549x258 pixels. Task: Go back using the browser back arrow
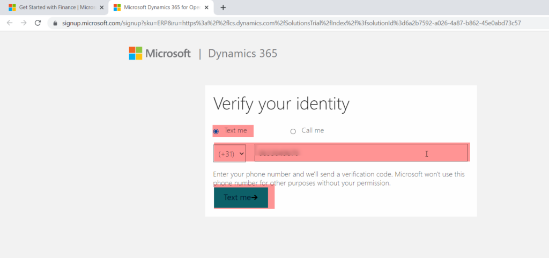click(x=10, y=23)
